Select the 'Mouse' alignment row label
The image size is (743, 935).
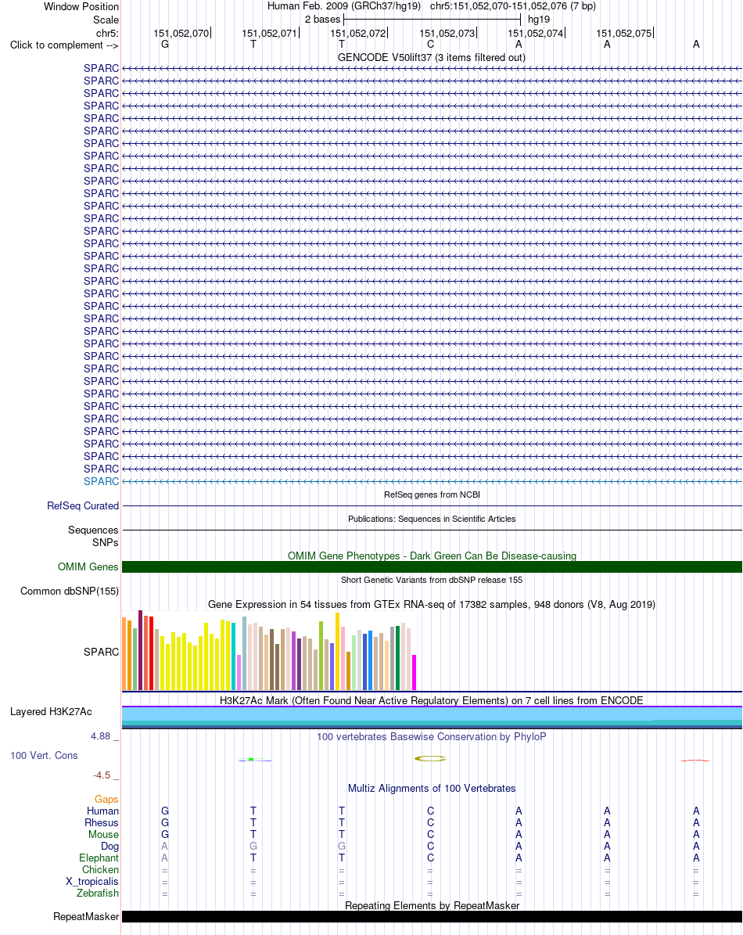coord(104,835)
